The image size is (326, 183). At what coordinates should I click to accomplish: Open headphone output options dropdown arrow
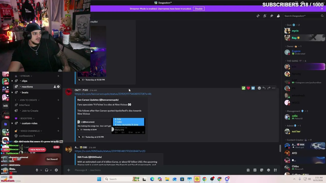coord(51,170)
